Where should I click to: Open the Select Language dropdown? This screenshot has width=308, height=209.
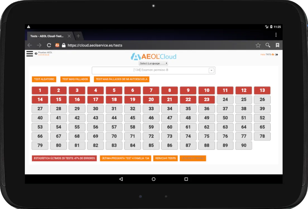click(x=153, y=63)
